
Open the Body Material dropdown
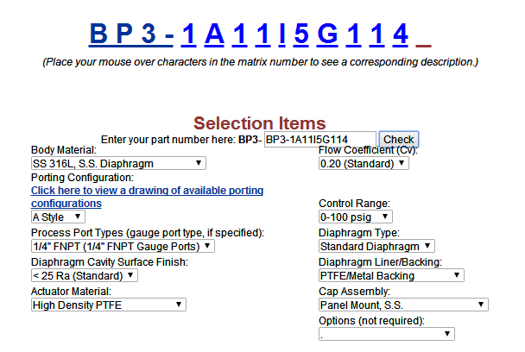(x=118, y=163)
